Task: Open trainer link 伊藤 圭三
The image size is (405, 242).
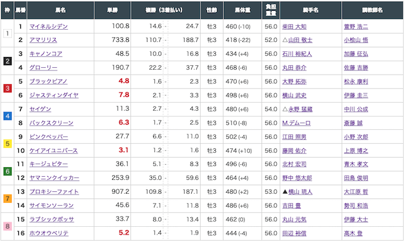Action: 356,96
